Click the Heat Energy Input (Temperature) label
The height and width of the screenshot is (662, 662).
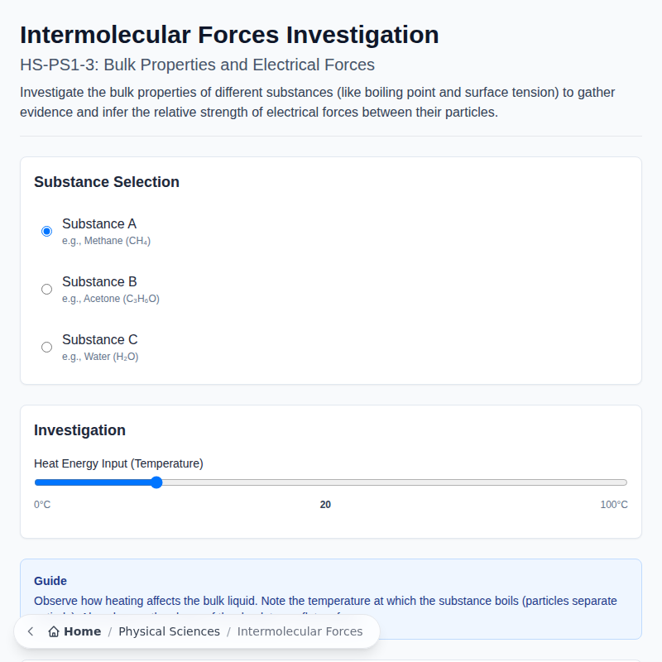tap(118, 463)
